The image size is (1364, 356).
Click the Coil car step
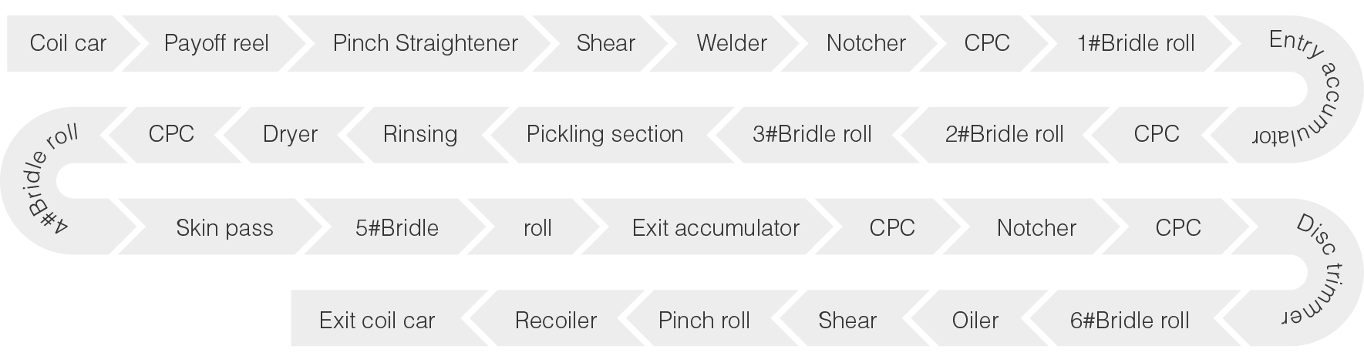68,43
